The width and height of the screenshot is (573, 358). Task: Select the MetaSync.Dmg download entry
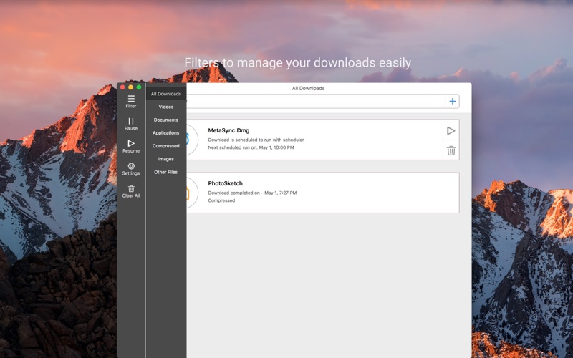pyautogui.click(x=315, y=140)
